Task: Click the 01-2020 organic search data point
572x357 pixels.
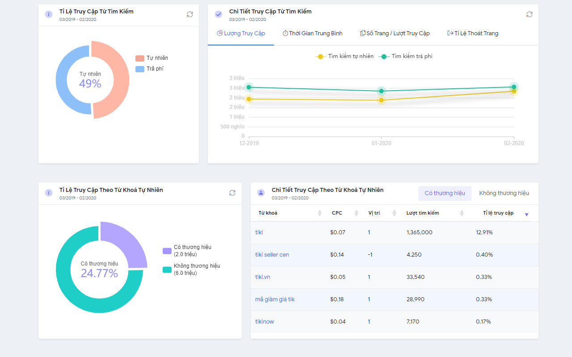Action: 381,100
